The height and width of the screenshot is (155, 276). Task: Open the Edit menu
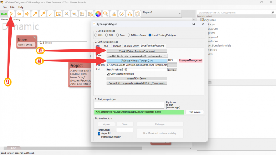tap(12, 7)
